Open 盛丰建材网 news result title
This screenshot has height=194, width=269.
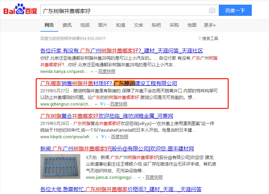click(x=117, y=148)
